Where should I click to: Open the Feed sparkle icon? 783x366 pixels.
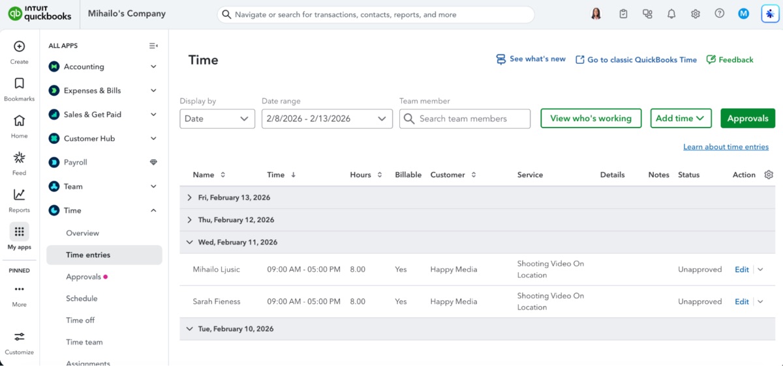point(19,158)
